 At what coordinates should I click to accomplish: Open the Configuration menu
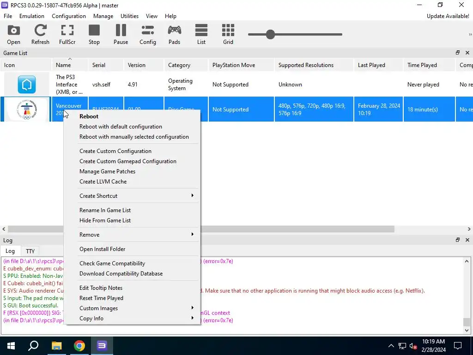69,16
